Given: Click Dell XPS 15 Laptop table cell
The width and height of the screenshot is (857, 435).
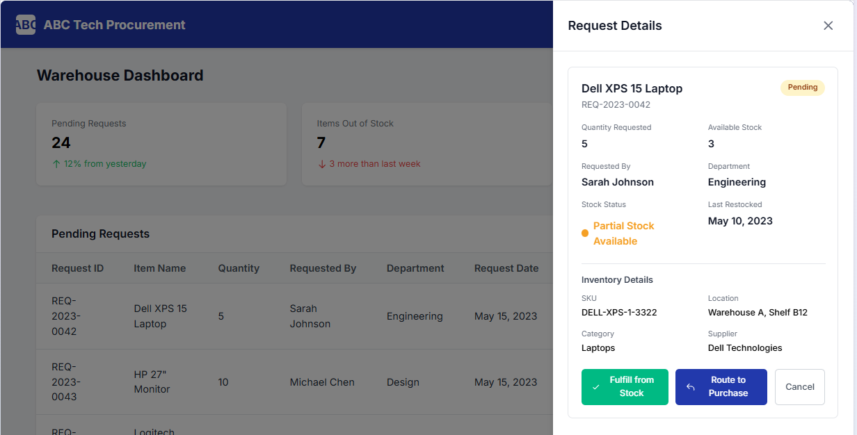Looking at the screenshot, I should [160, 316].
